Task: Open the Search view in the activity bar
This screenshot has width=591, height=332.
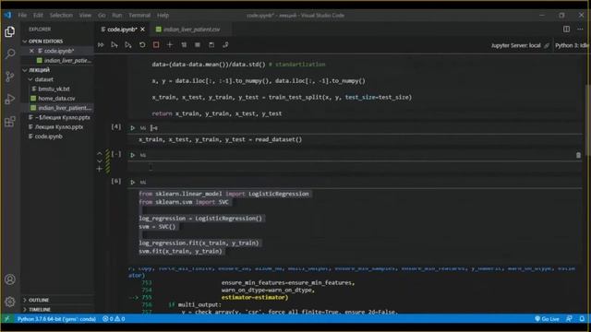Action: [10, 53]
